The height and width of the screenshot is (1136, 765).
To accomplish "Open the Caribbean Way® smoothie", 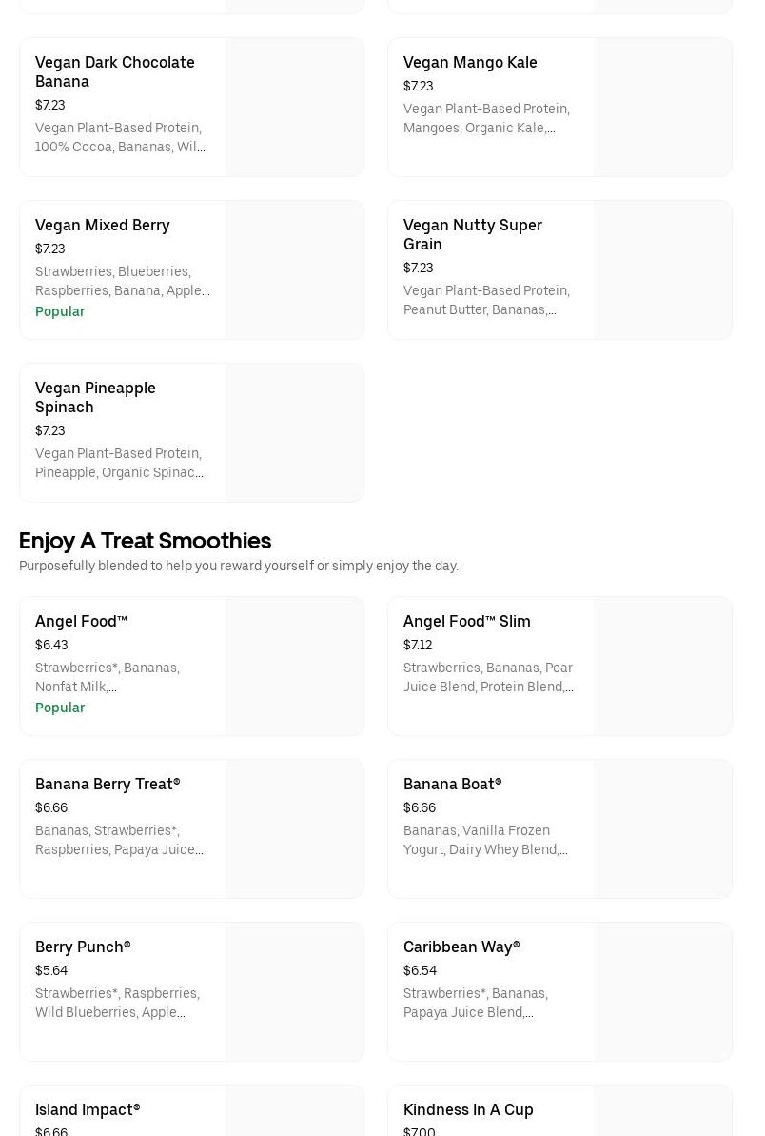I will tap(461, 947).
